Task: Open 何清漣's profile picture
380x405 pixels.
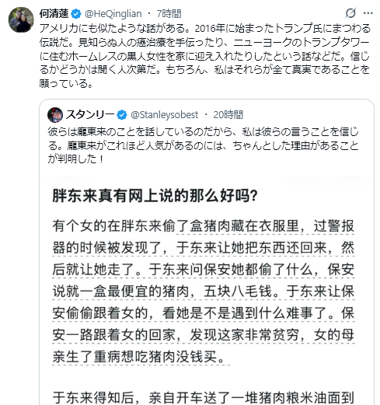Action: pyautogui.click(x=21, y=20)
